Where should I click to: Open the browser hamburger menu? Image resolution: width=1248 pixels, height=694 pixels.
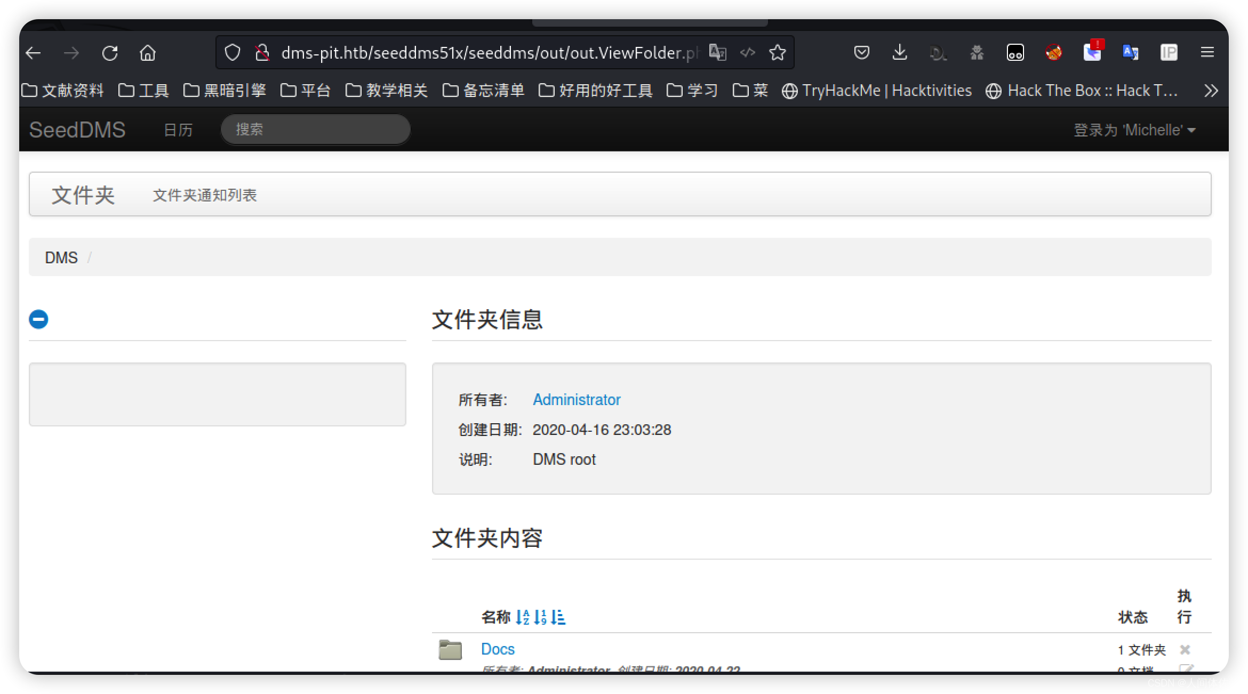click(x=1207, y=52)
